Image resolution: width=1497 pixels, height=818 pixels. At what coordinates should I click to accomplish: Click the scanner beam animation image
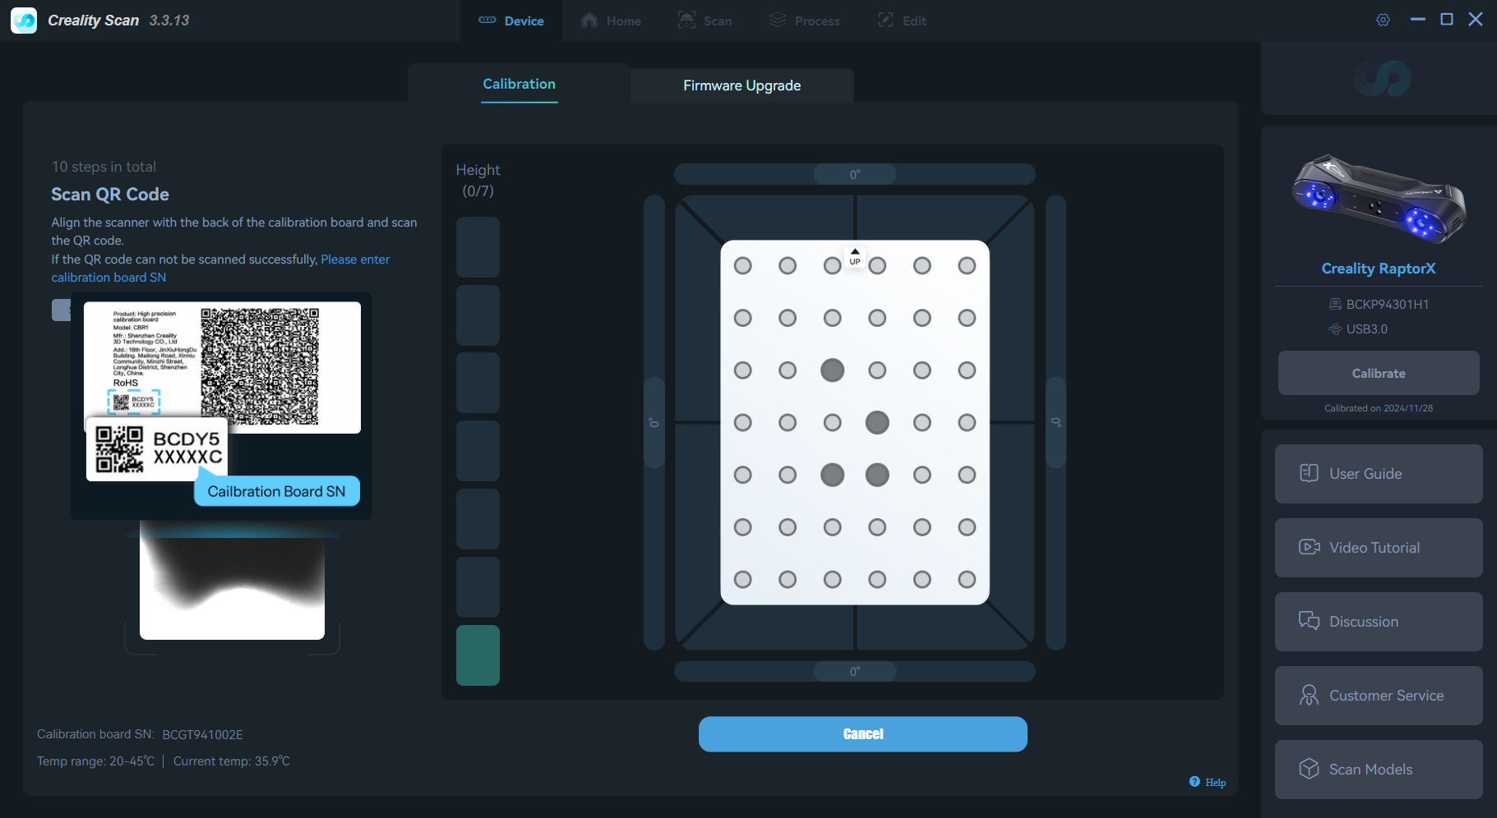(x=232, y=581)
